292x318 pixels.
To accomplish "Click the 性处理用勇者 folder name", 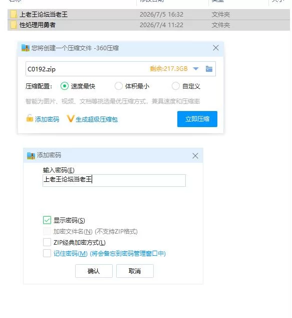I will tap(38, 25).
